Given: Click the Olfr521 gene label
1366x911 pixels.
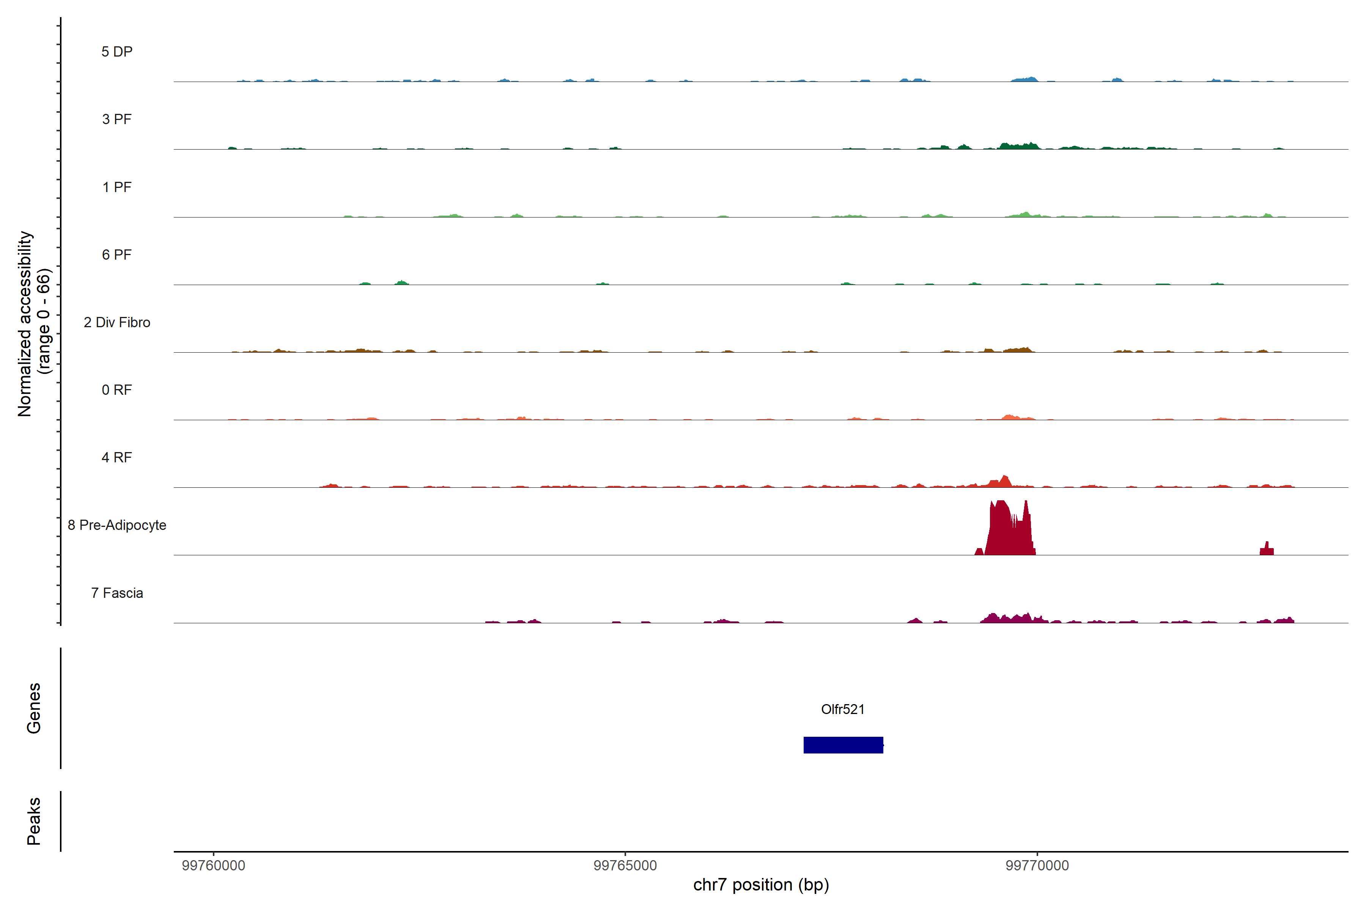Looking at the screenshot, I should [x=843, y=709].
